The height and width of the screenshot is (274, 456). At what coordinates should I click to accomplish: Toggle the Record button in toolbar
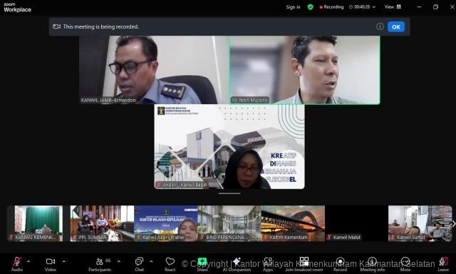click(x=341, y=261)
